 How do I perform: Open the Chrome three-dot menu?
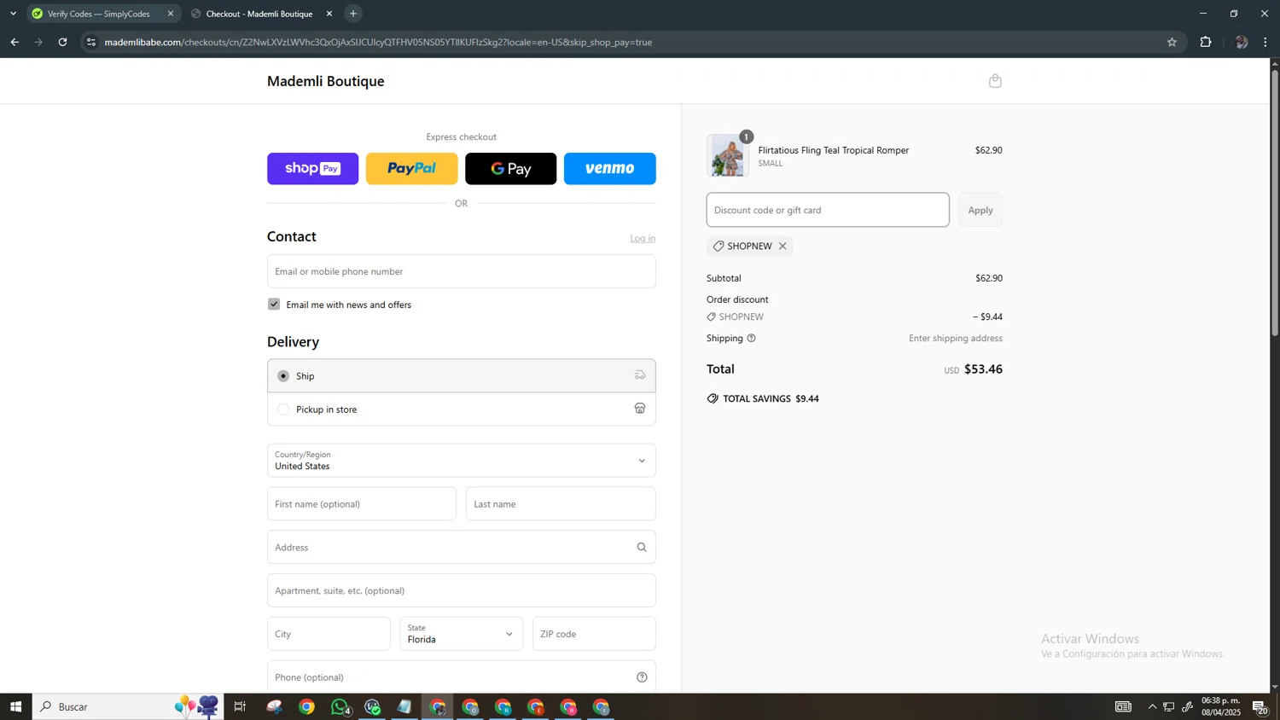point(1265,42)
